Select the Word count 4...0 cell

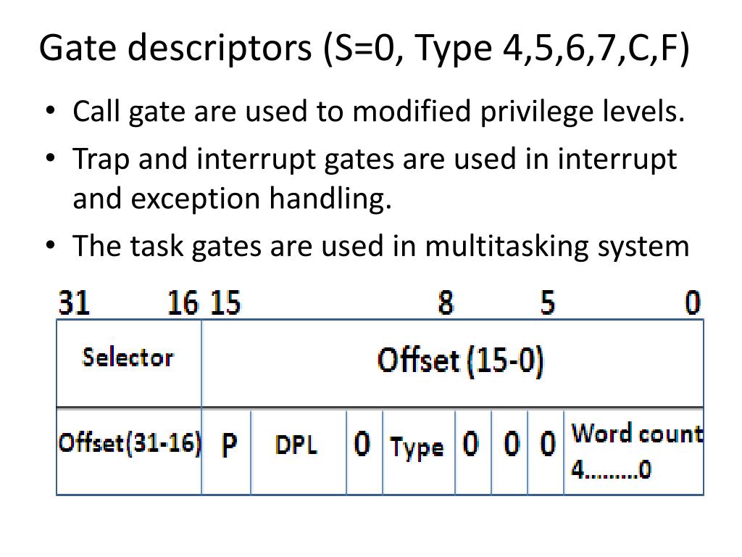pos(633,452)
